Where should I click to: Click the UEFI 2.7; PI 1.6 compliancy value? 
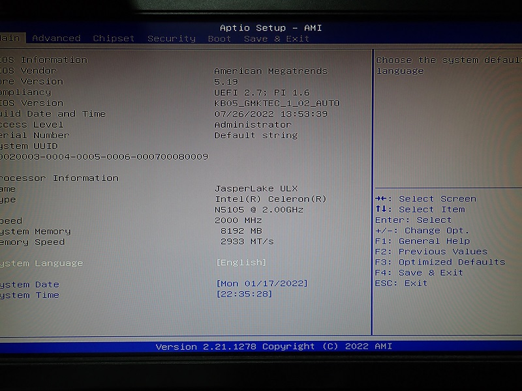click(x=262, y=92)
